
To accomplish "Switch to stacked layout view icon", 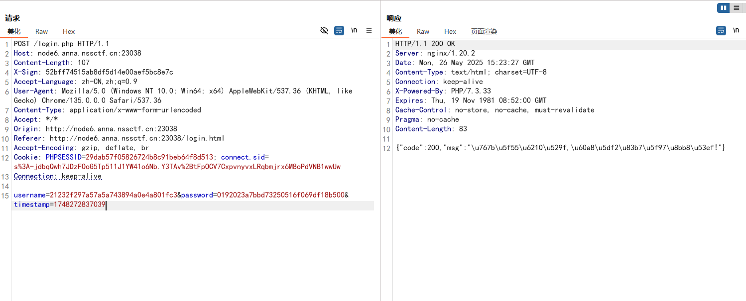I will tap(737, 8).
